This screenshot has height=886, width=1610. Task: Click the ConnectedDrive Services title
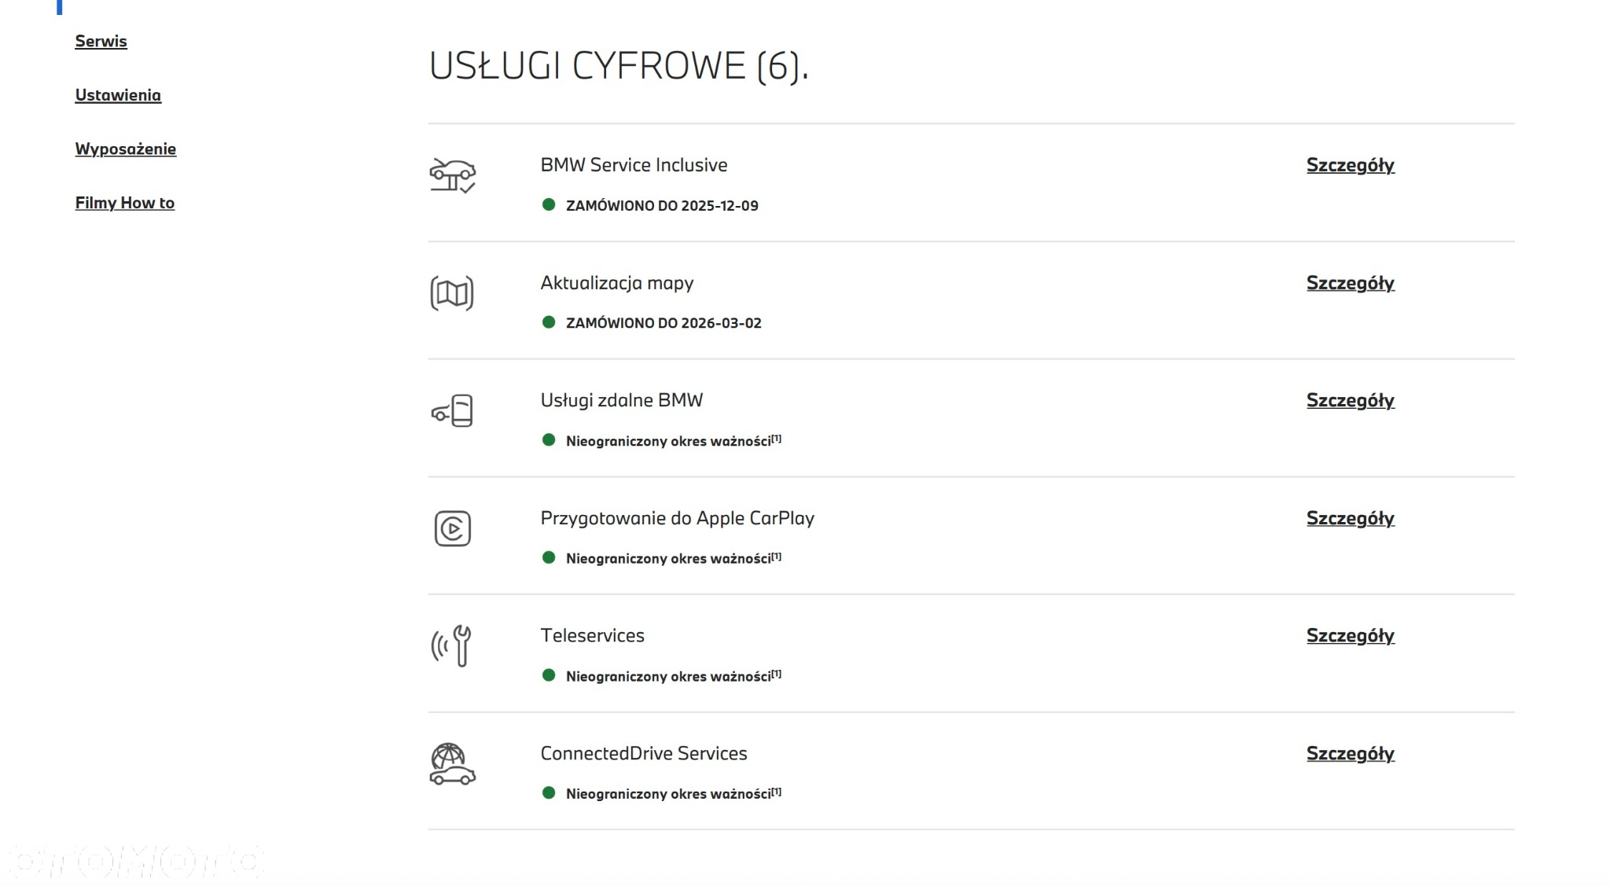tap(644, 753)
